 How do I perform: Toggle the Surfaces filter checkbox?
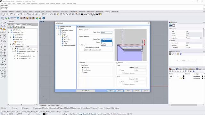click(23, 108)
